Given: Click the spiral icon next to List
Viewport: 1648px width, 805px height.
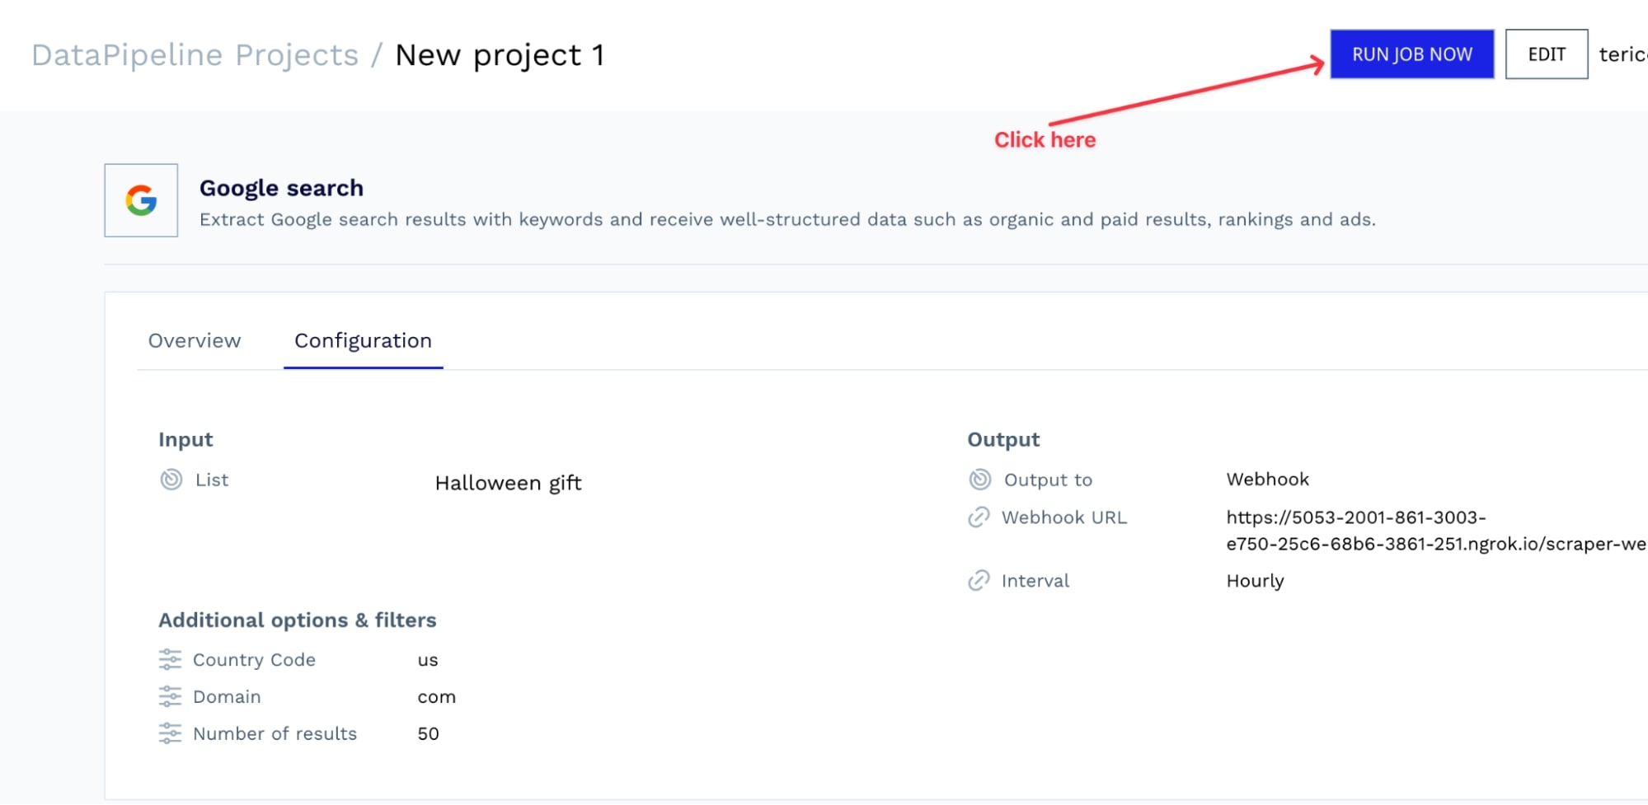Looking at the screenshot, I should click(x=170, y=480).
